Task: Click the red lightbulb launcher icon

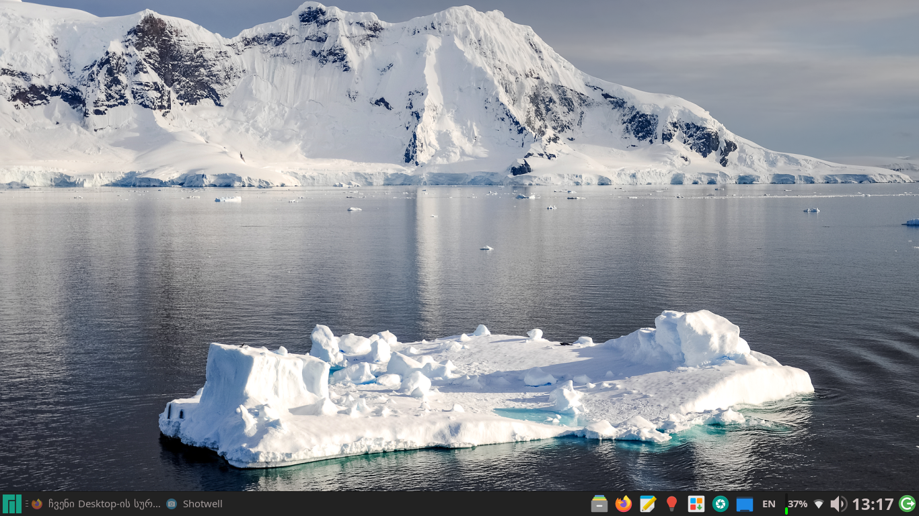Action: pos(671,504)
